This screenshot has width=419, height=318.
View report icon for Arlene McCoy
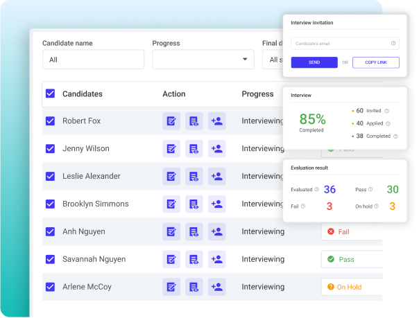194,287
